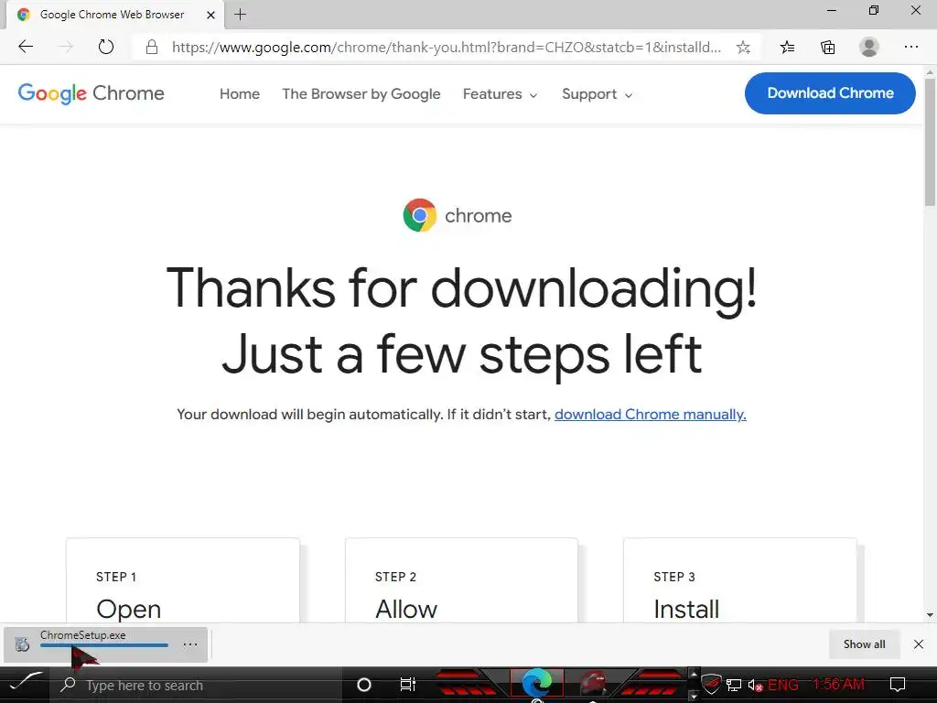Open Edge settings and more menu
This screenshot has height=703, width=937.
click(x=910, y=47)
